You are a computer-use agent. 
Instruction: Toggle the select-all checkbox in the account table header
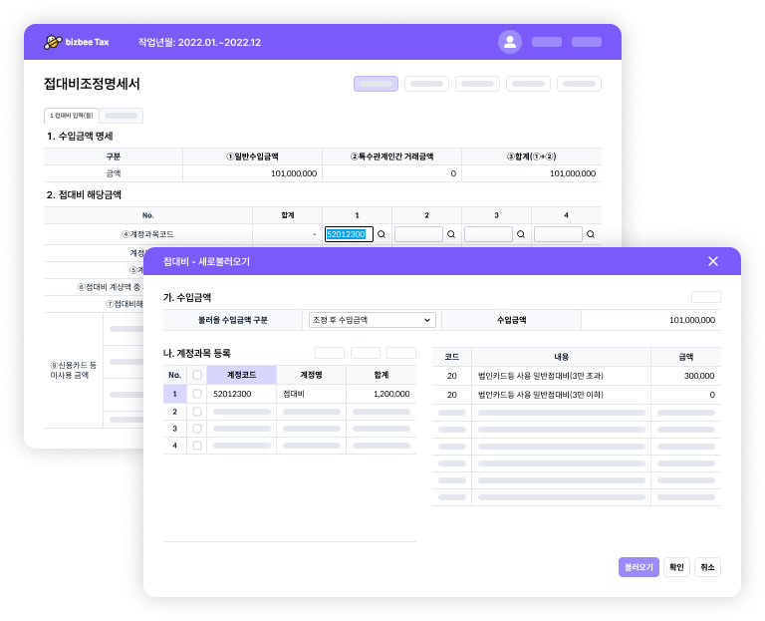(x=197, y=375)
